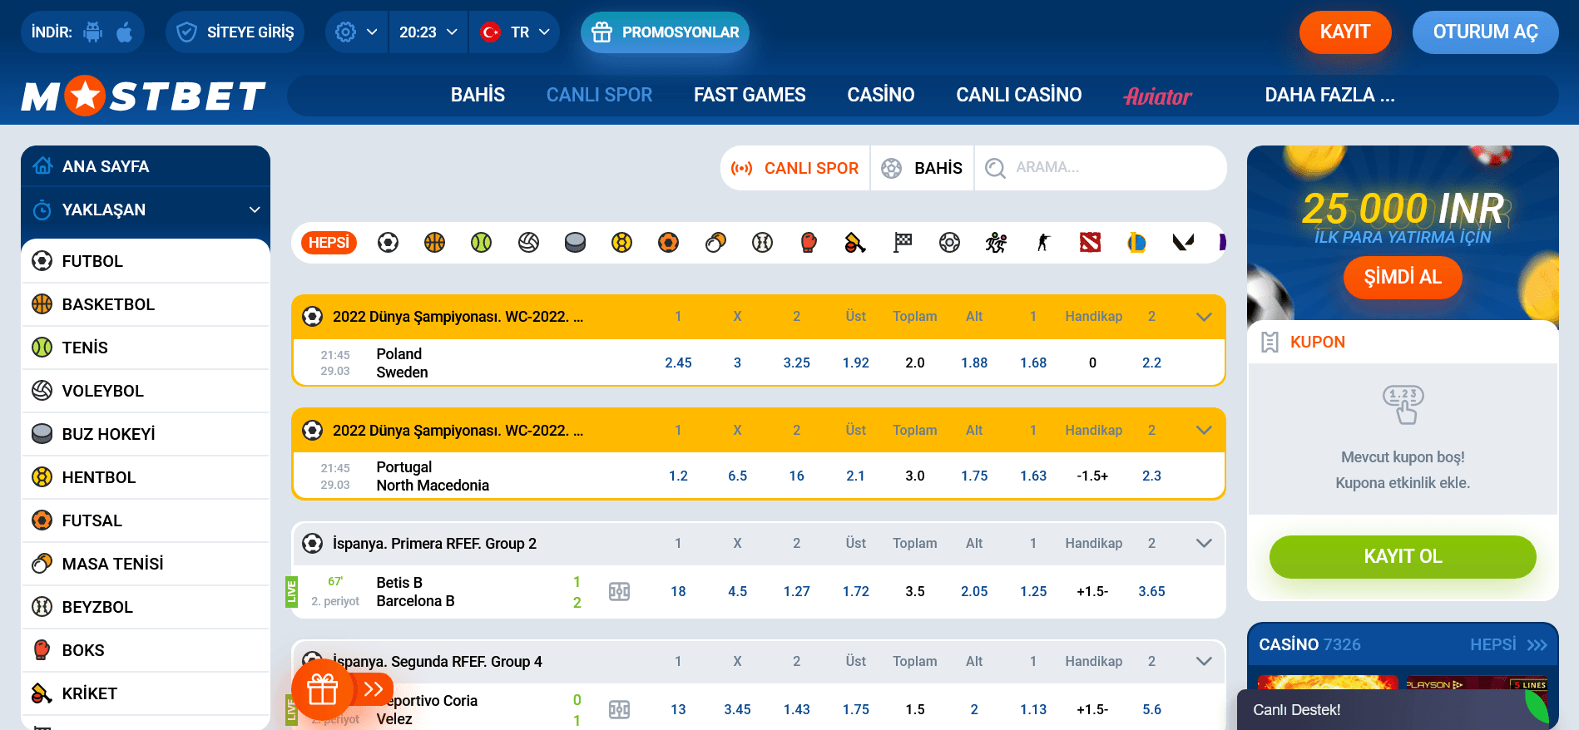
Task: Click the green KAYIT OL button
Action: click(x=1403, y=556)
